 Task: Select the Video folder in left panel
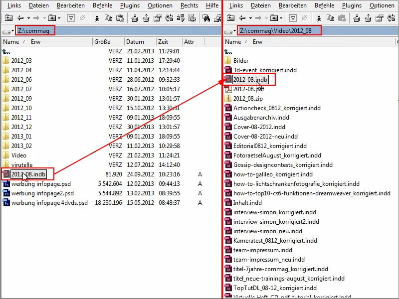[19, 155]
